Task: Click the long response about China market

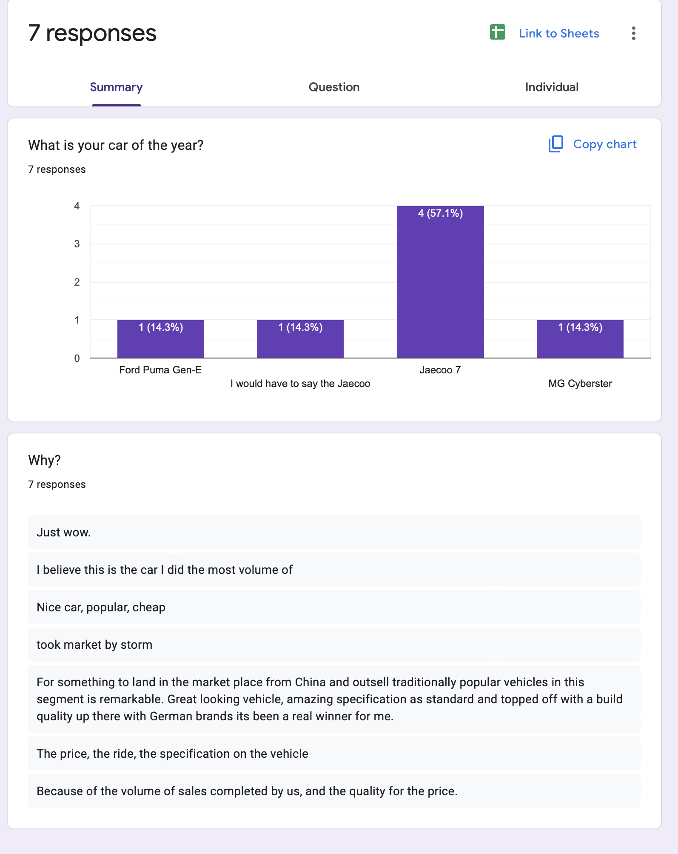Action: click(334, 699)
